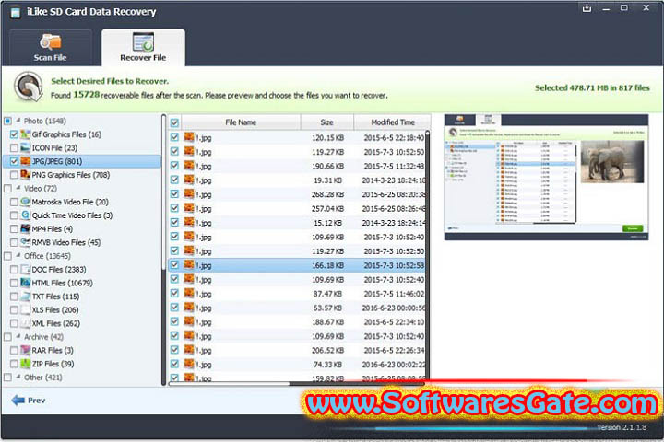The width and height of the screenshot is (664, 442).
Task: Click the Gif Graphics Files type icon
Action: (x=26, y=134)
